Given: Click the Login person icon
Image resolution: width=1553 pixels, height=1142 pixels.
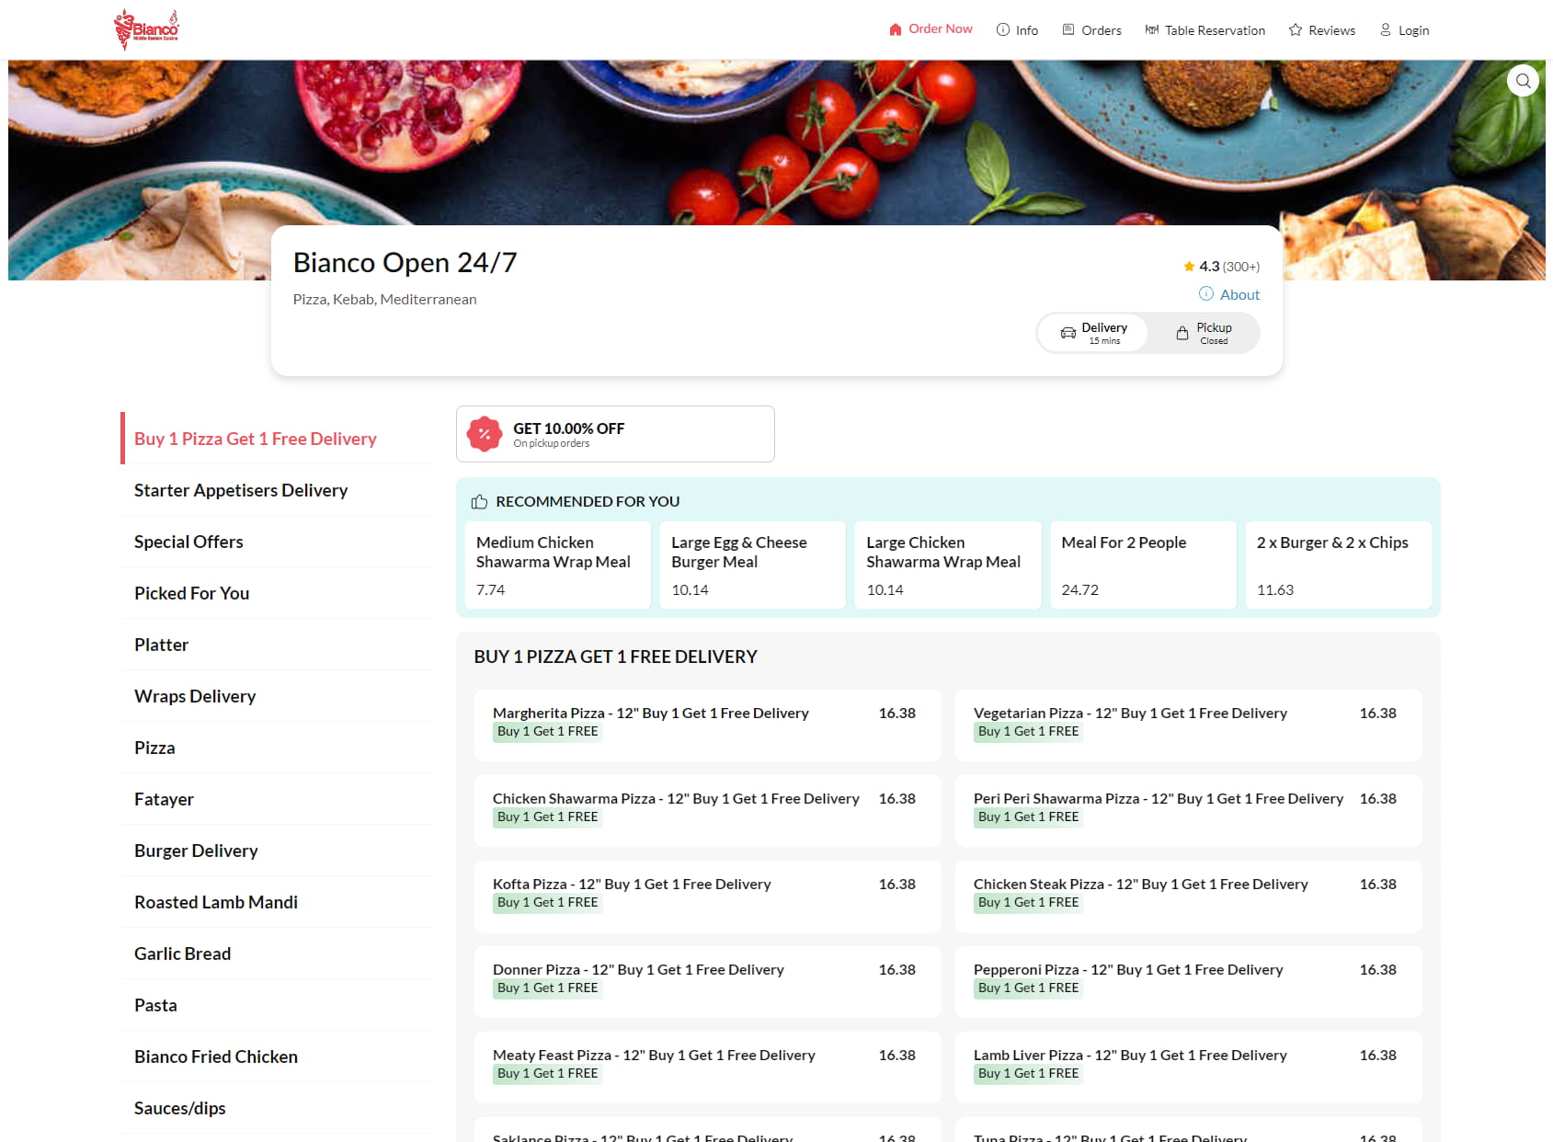Looking at the screenshot, I should [1386, 29].
